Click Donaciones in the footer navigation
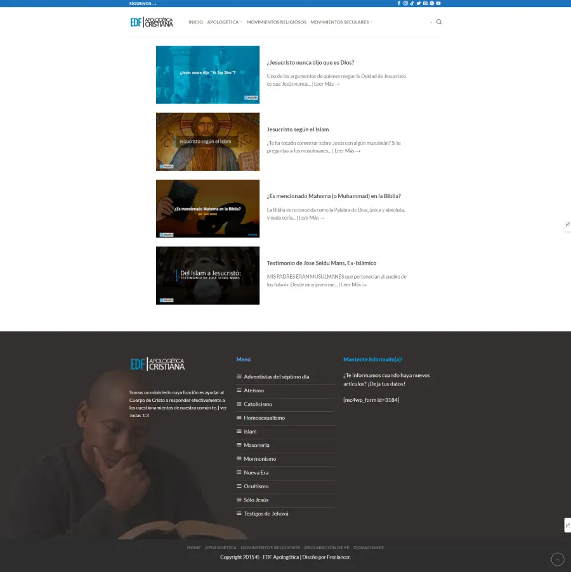Image resolution: width=571 pixels, height=572 pixels. [x=369, y=547]
